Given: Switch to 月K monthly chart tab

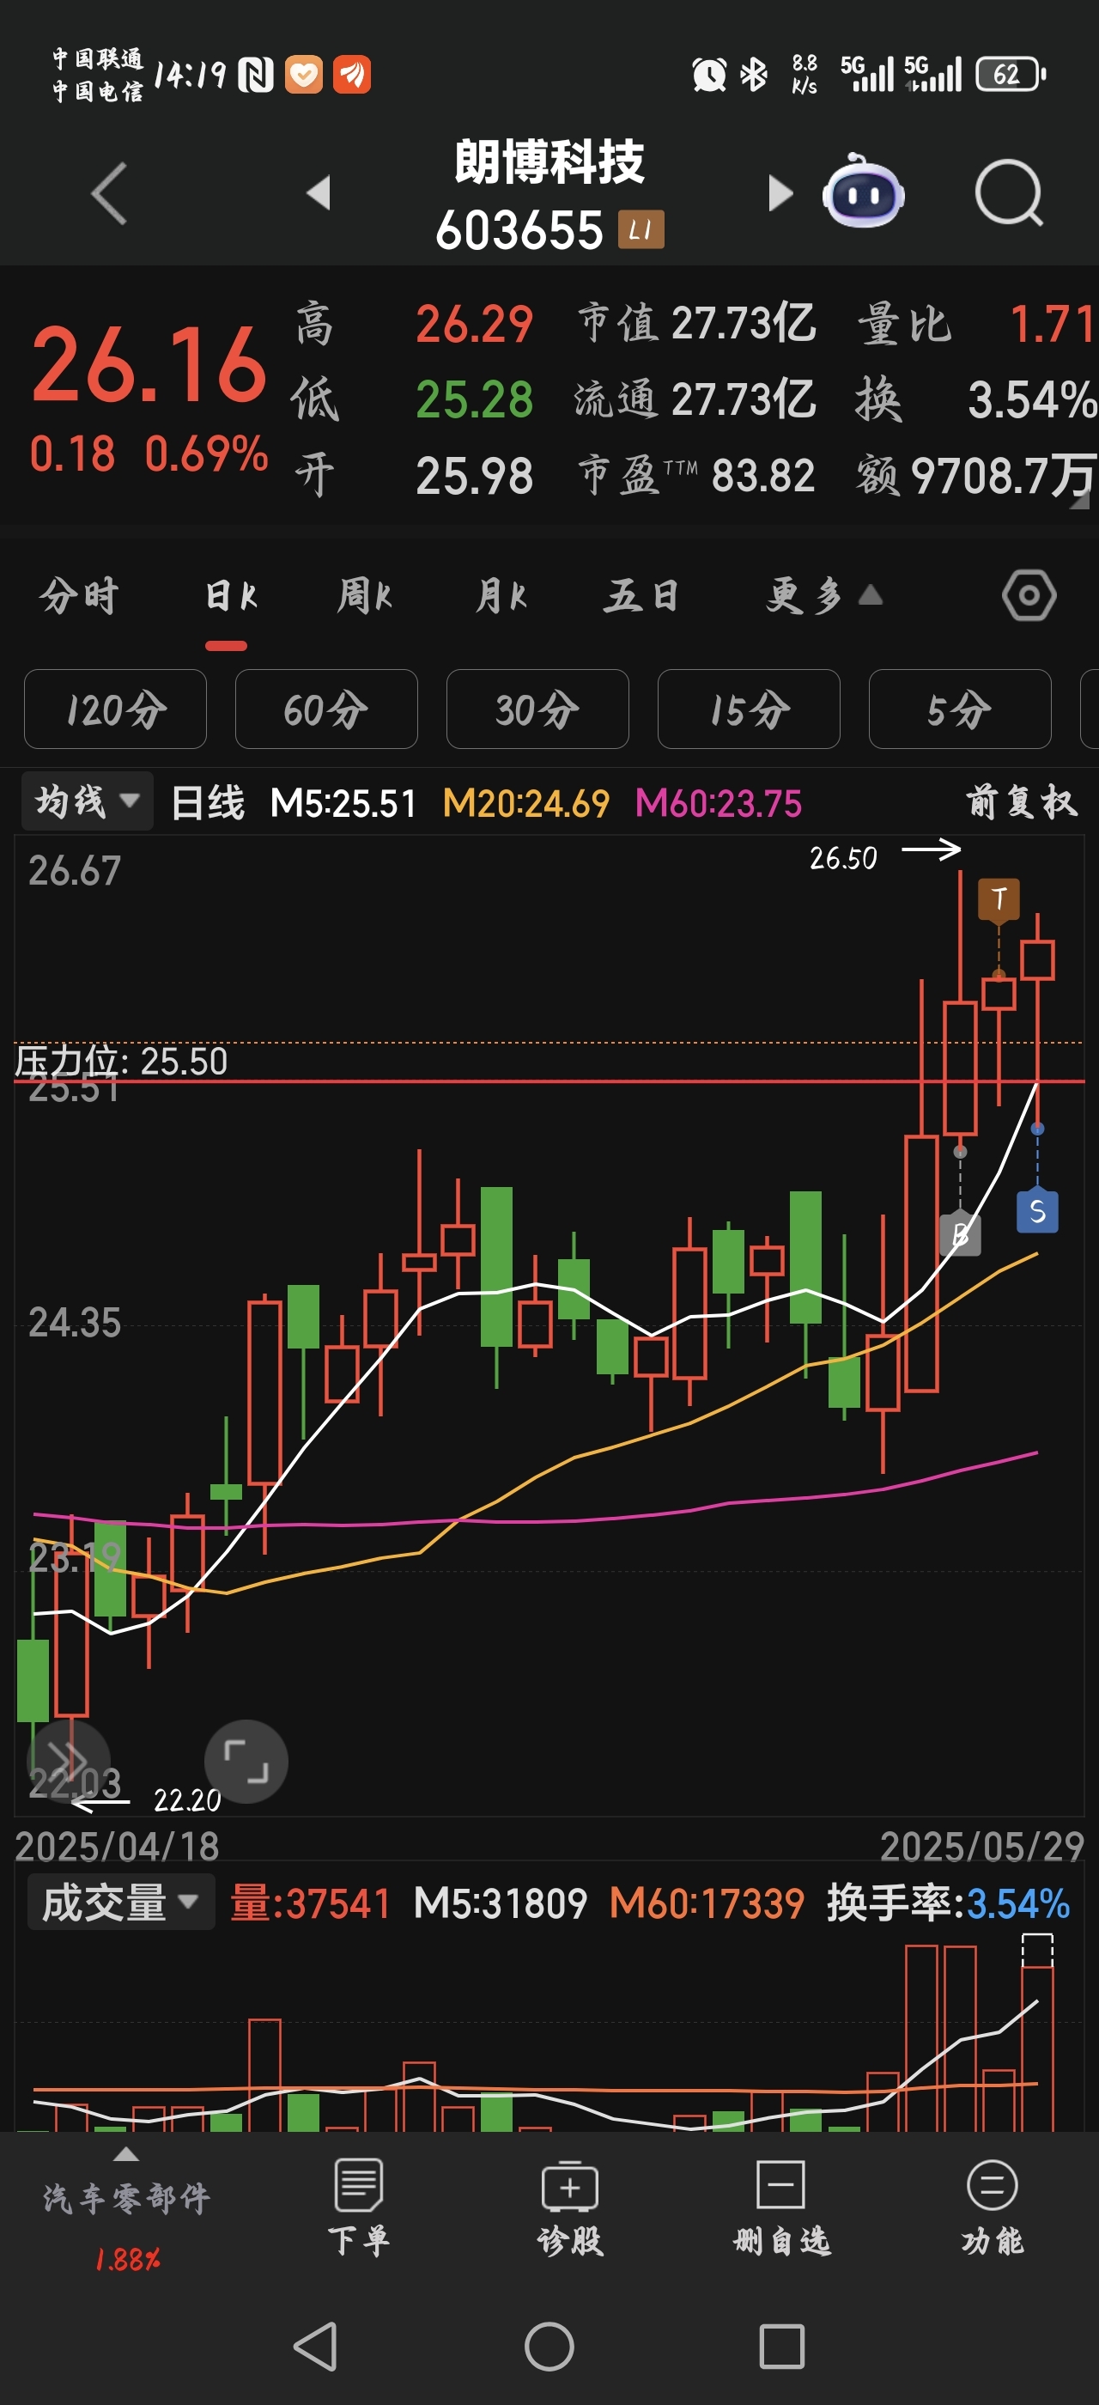Looking at the screenshot, I should (501, 595).
